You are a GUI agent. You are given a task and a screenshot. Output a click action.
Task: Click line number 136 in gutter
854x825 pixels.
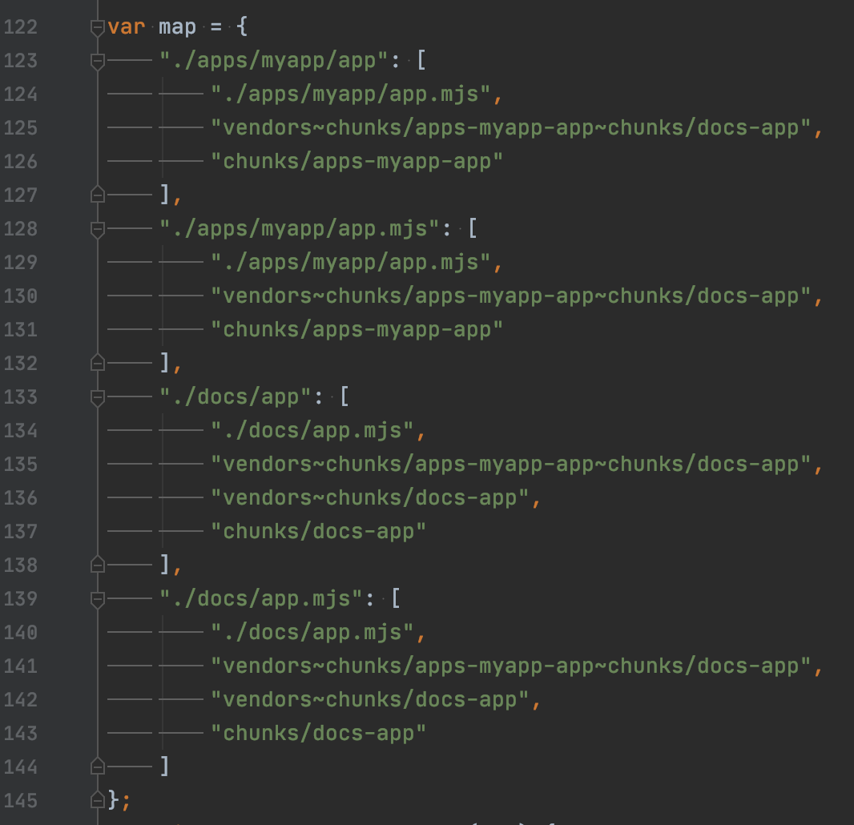coord(21,498)
